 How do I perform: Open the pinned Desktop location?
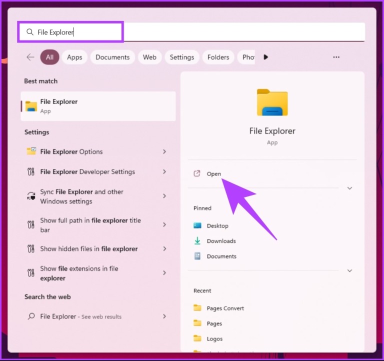(217, 225)
